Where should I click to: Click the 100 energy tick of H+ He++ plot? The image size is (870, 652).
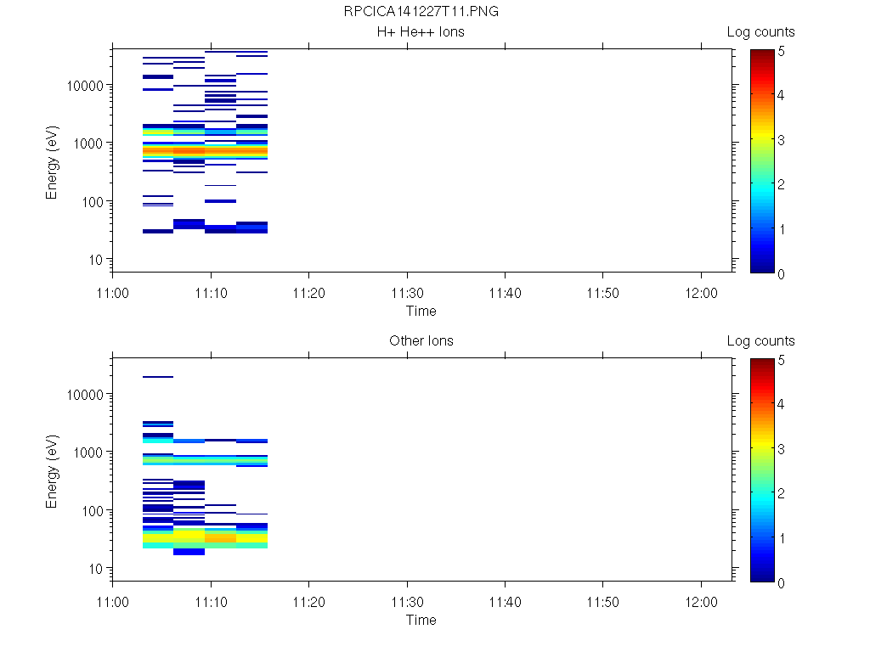[93, 202]
